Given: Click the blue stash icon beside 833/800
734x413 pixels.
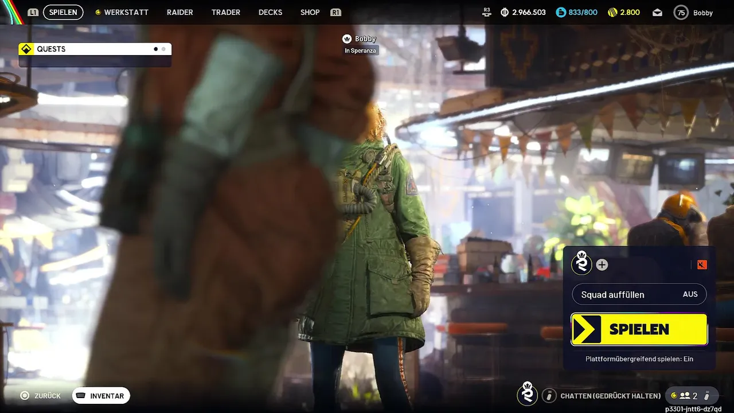Looking at the screenshot, I should pos(561,12).
